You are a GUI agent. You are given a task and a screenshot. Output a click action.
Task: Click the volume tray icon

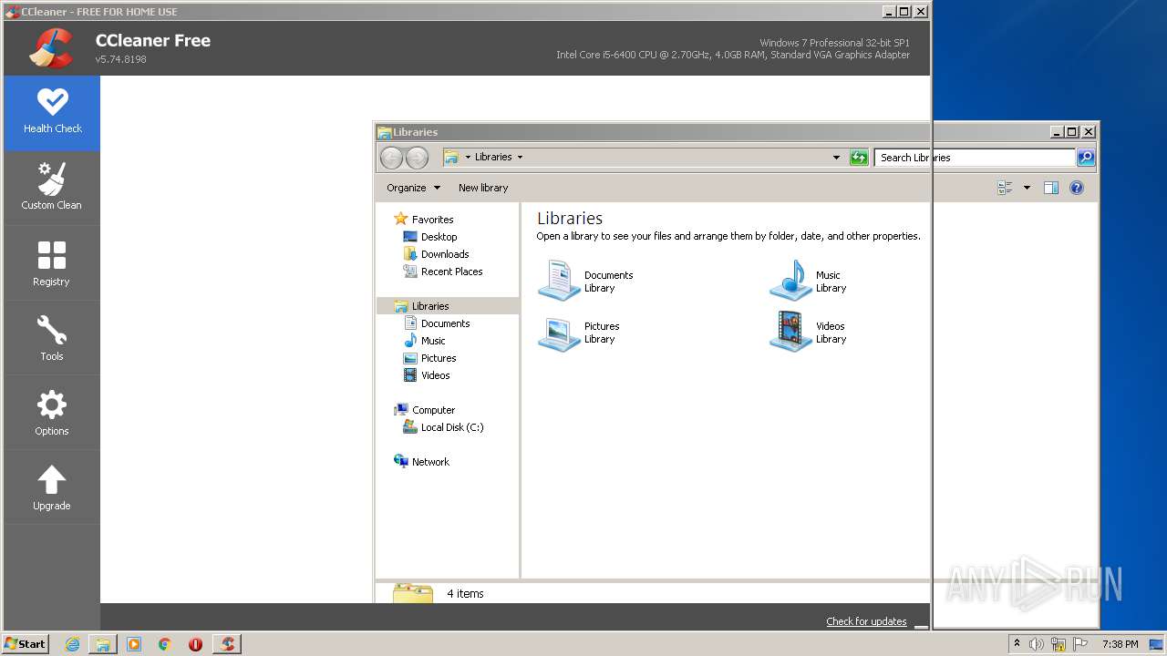point(1037,644)
